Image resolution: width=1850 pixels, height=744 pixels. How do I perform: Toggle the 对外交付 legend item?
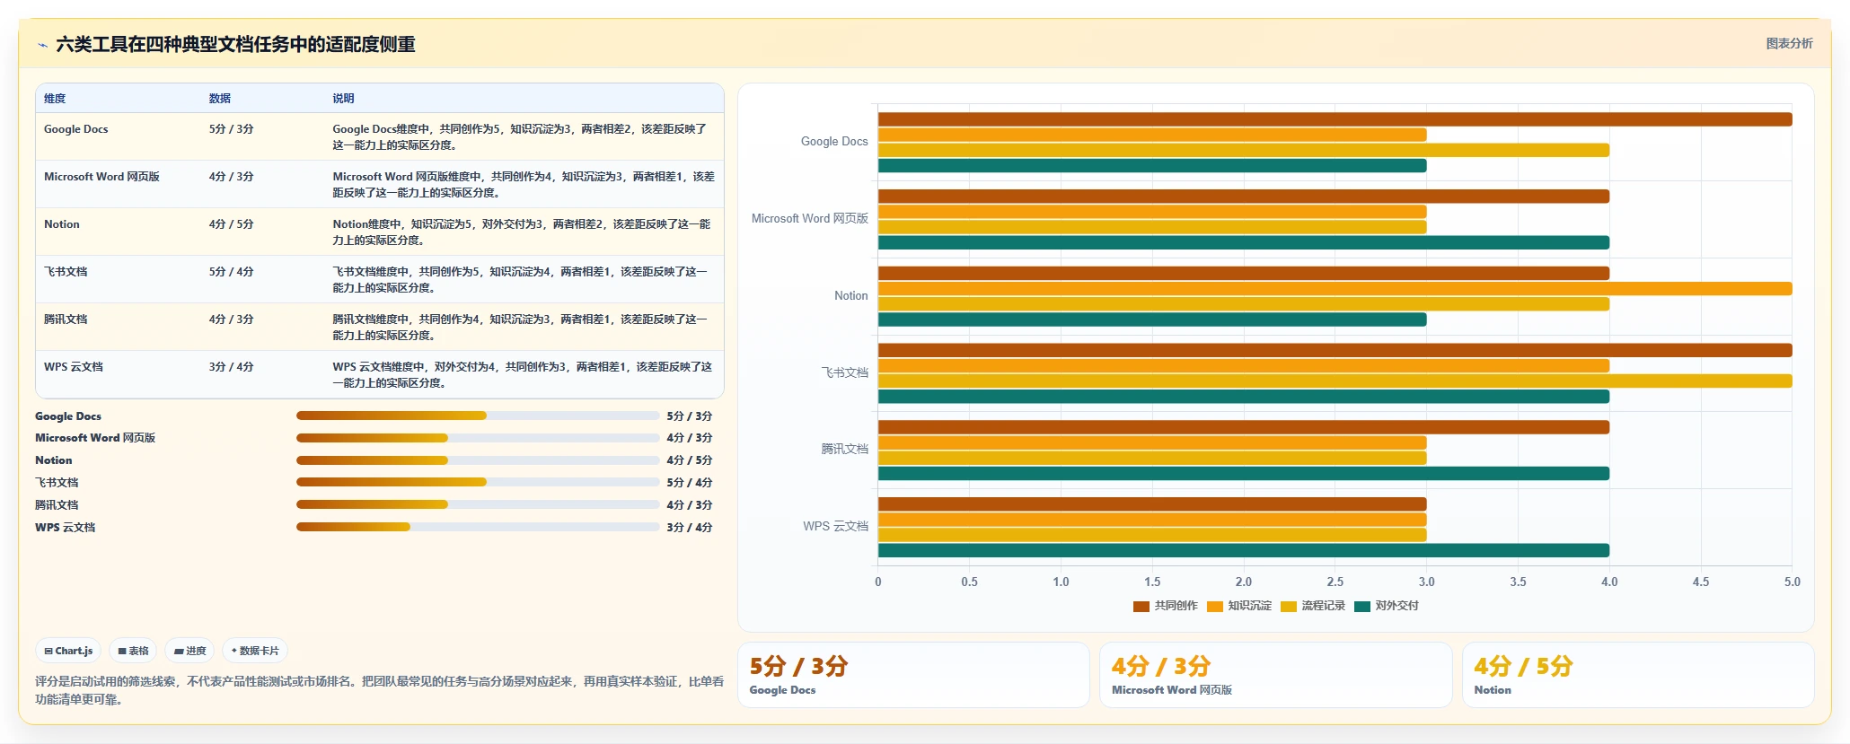[x=1386, y=606]
